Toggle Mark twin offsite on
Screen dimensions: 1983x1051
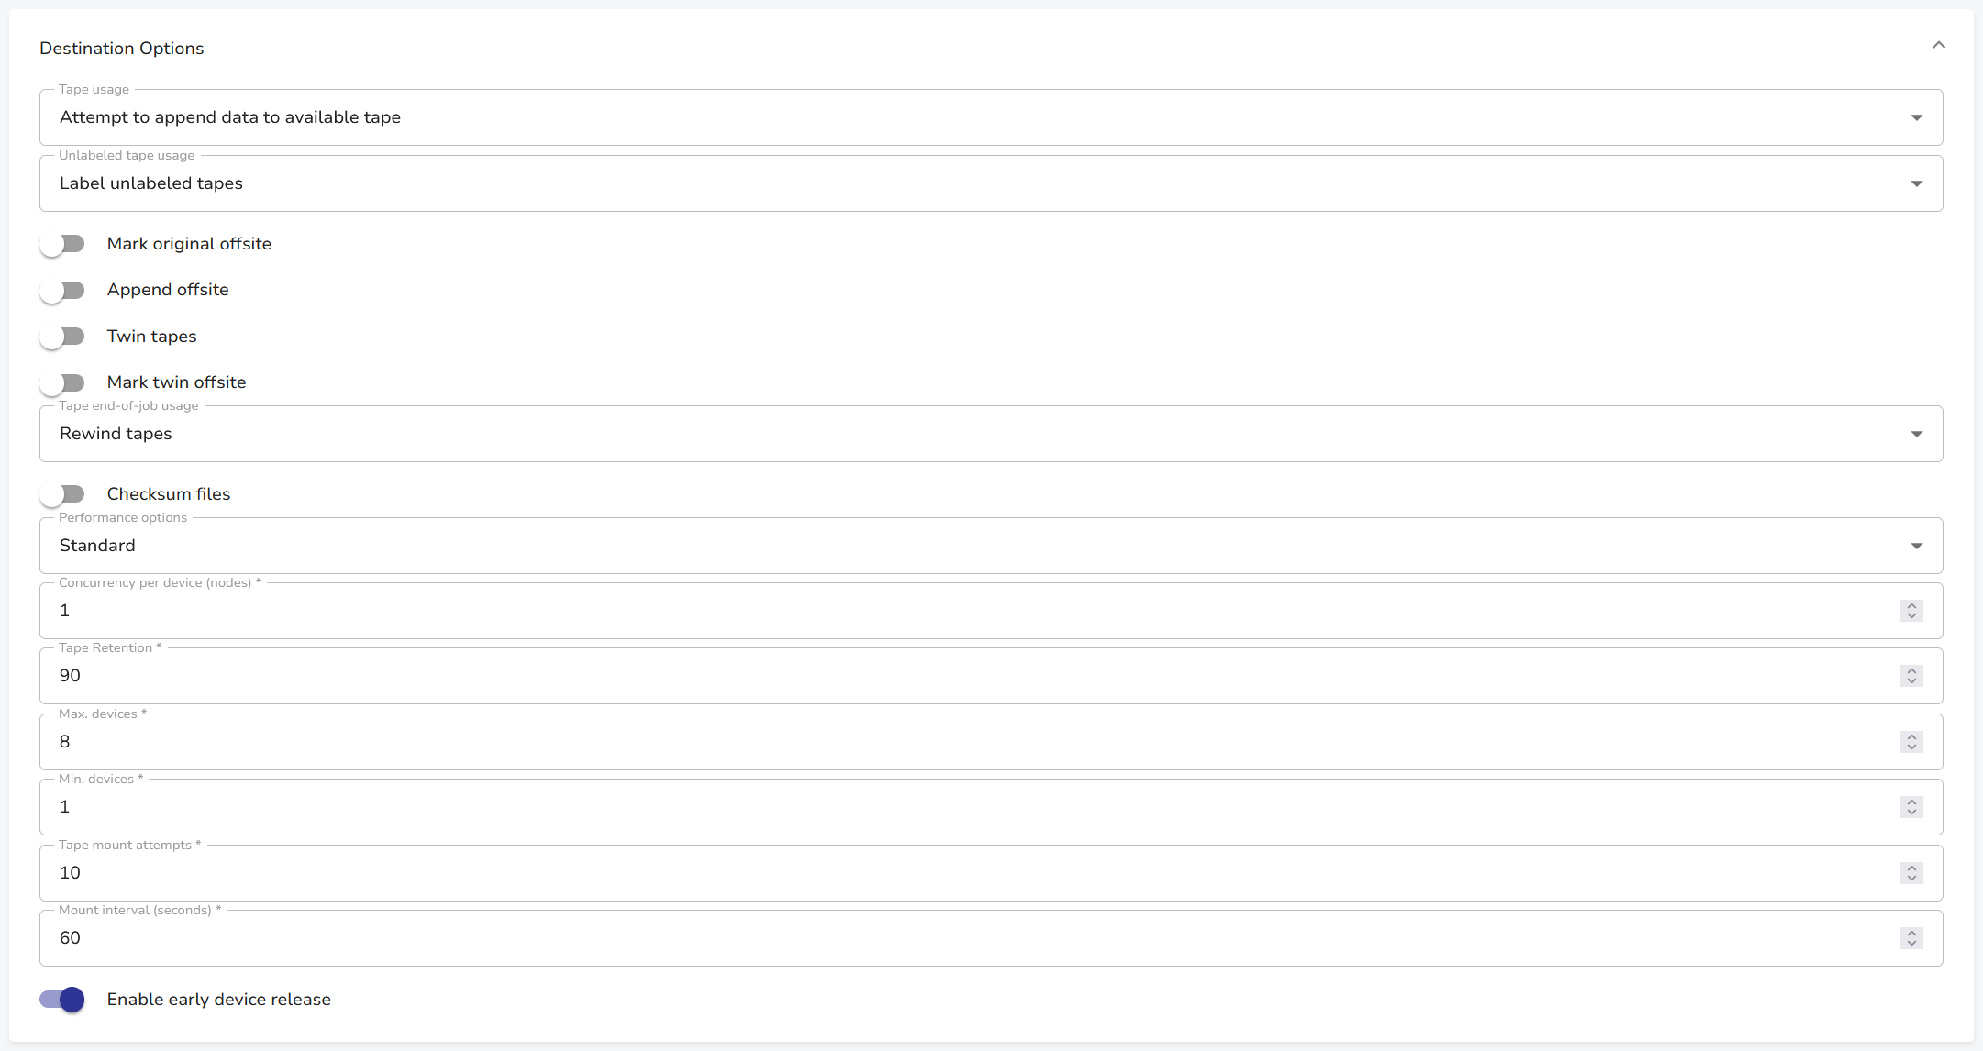coord(62,382)
